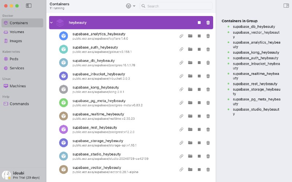292x182 pixels.
Task: Toggle the left sidebar visibility
Action: [x=29, y=6]
